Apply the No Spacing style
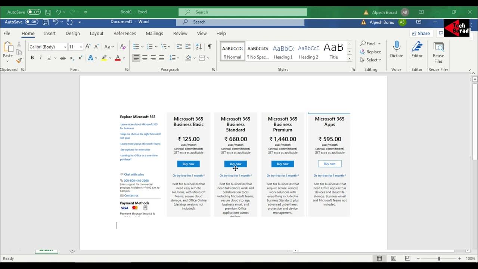This screenshot has width=478, height=269. pos(258,52)
